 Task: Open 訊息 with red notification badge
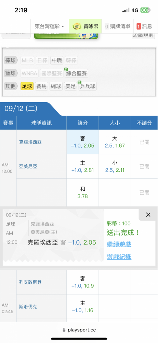click(x=144, y=26)
